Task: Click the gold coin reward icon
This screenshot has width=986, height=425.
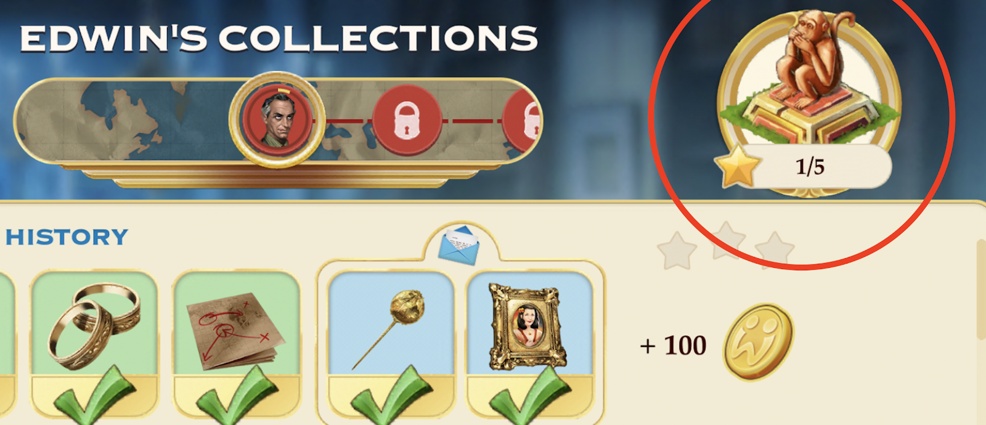Action: [x=758, y=342]
